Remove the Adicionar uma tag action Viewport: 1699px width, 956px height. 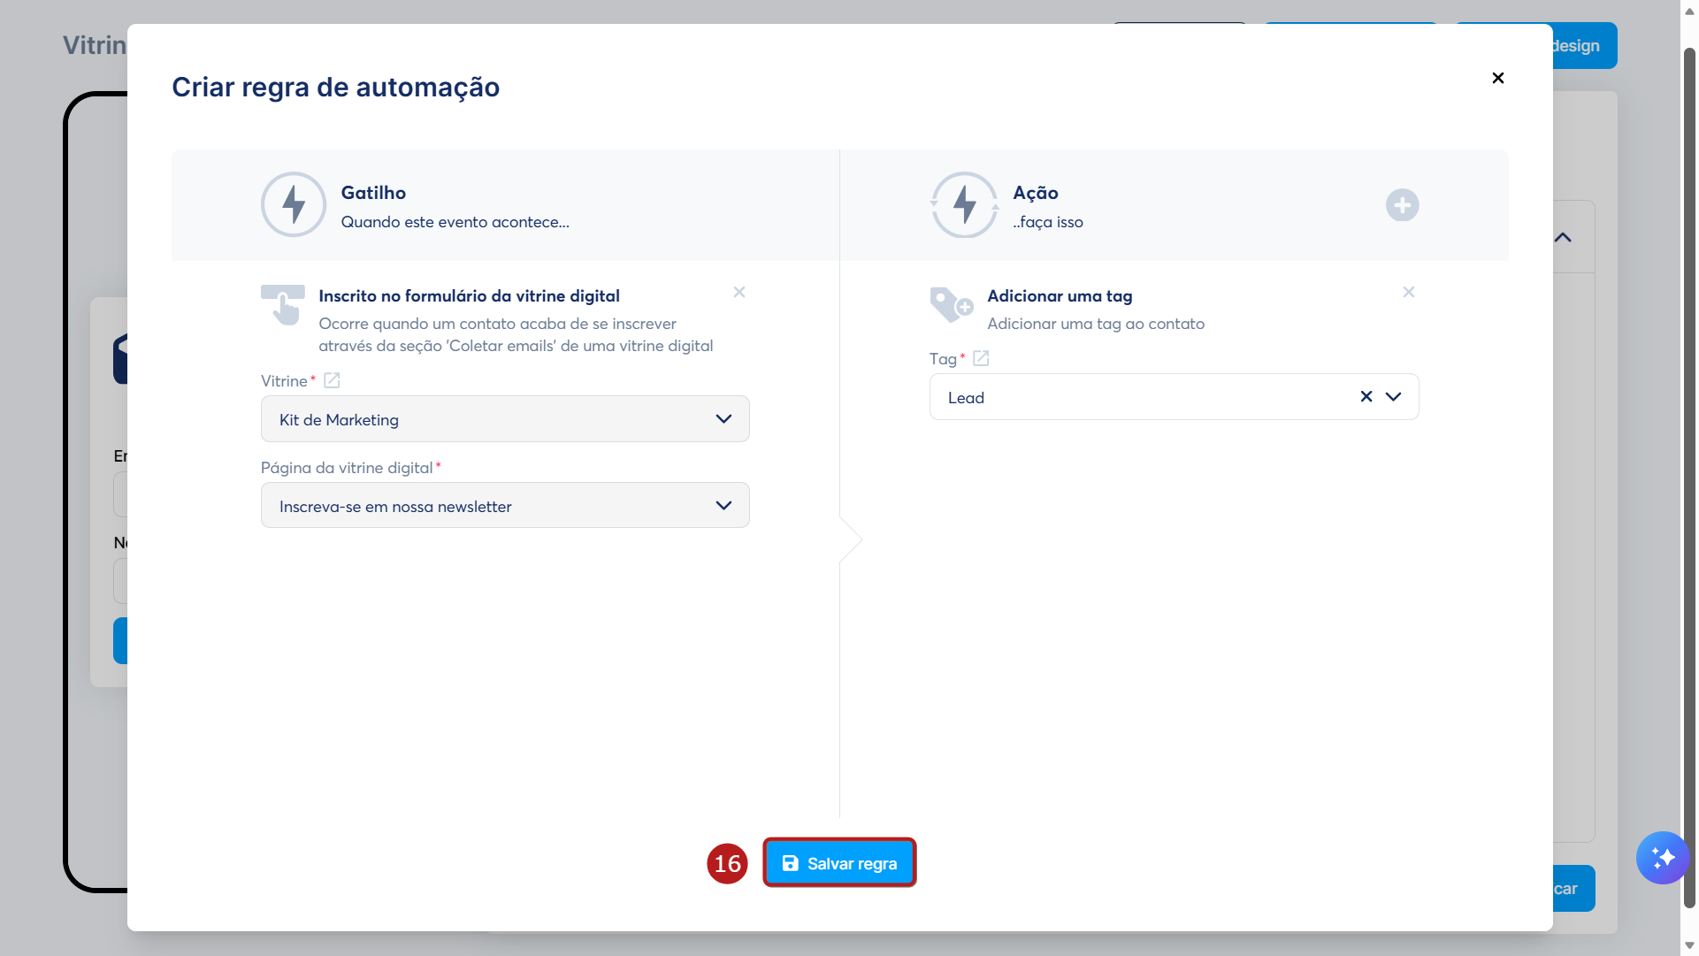click(1409, 292)
